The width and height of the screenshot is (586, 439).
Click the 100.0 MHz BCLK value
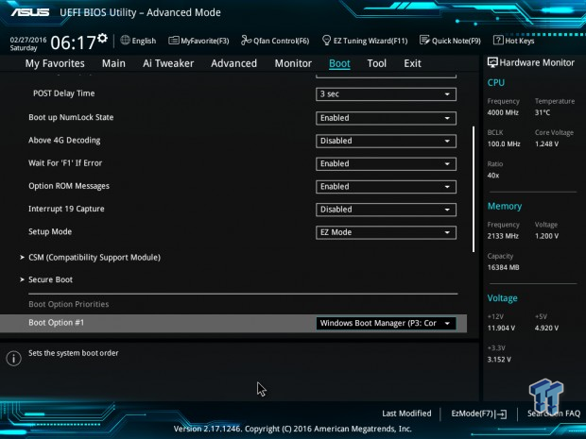pyautogui.click(x=504, y=144)
